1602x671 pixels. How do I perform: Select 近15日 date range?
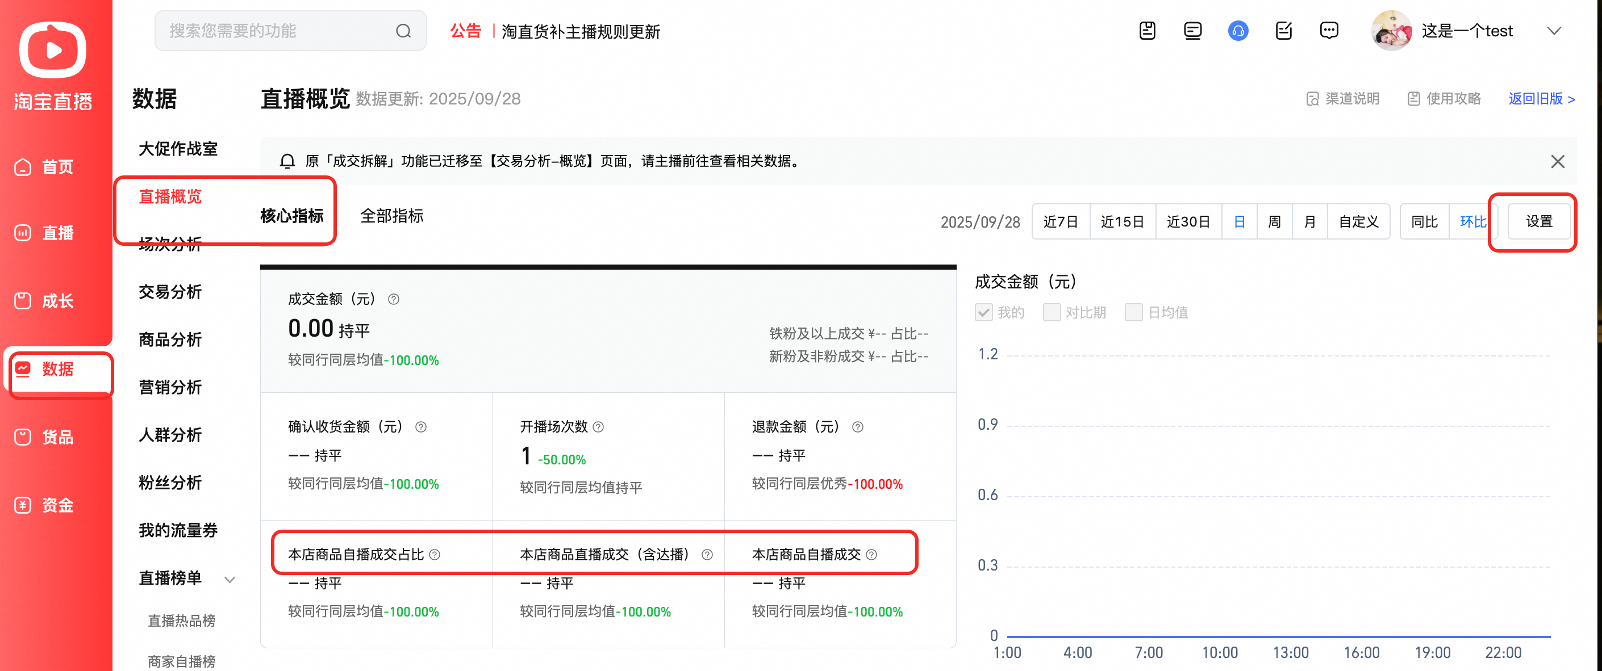(x=1123, y=222)
